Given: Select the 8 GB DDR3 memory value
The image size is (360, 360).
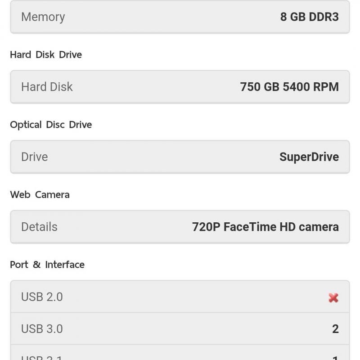Looking at the screenshot, I should pos(309,17).
